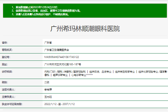The width and height of the screenshot is (168, 112).
Task: Click 临床微生物学专业 in departments list
Action: 125,72
